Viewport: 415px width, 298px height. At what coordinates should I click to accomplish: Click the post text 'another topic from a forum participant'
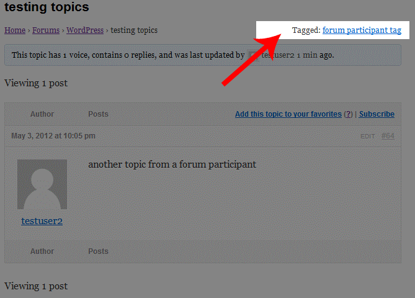click(172, 165)
